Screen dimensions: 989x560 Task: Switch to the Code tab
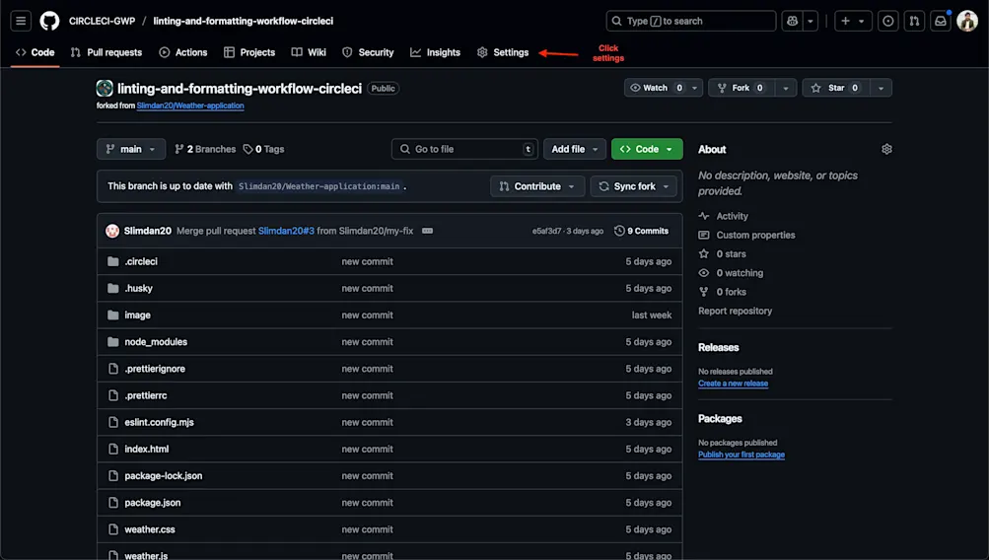tap(35, 52)
